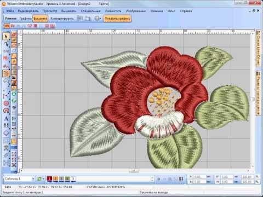Select the diamond shape tool

6,133
